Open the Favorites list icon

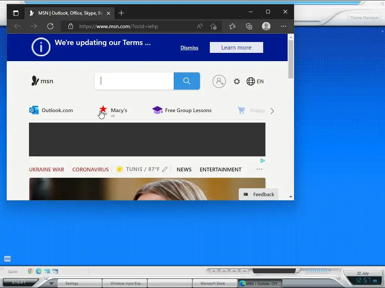pos(232,26)
